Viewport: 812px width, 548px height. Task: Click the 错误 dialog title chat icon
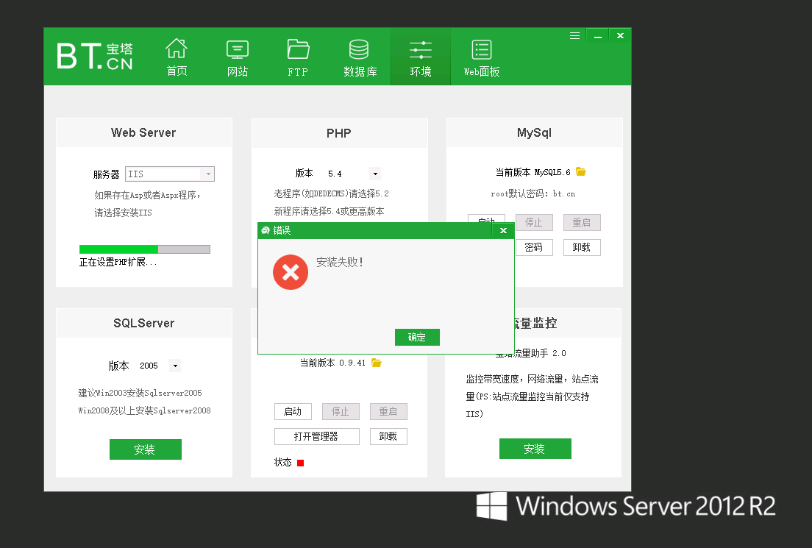pos(266,230)
